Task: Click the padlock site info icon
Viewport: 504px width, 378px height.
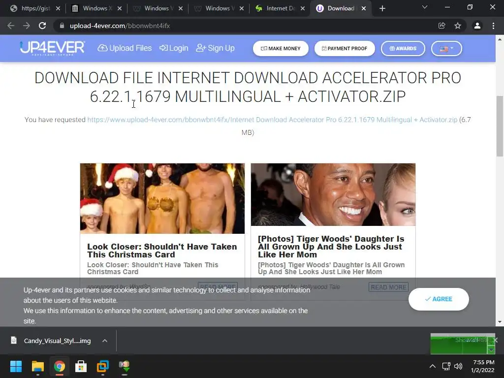Action: click(x=62, y=26)
